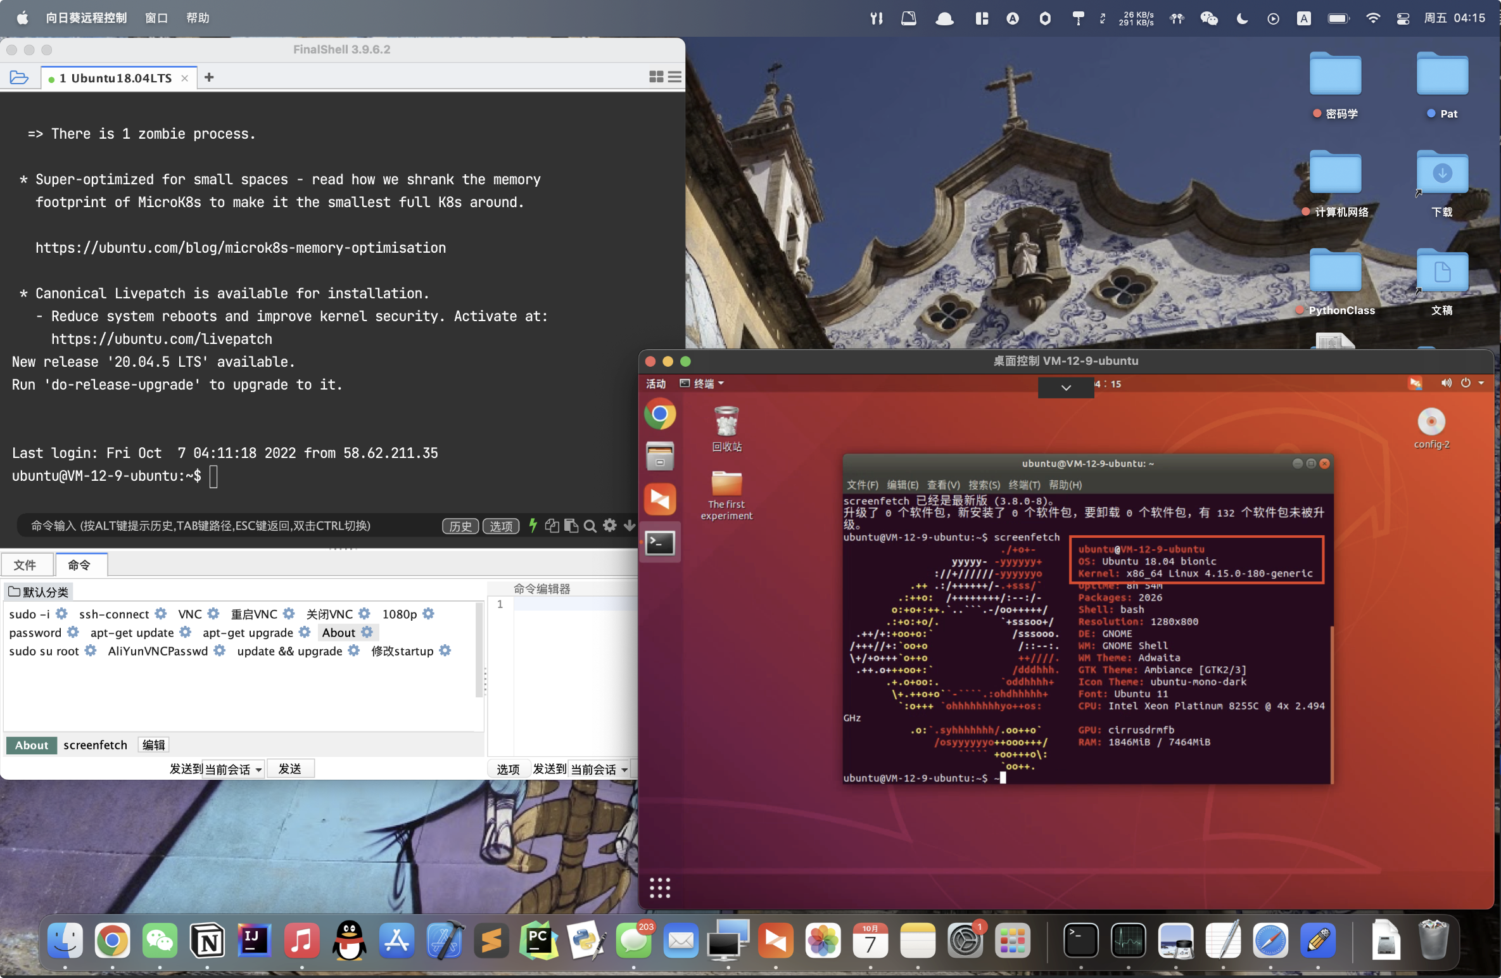Open the FinalShell hamburger menu
This screenshot has height=978, width=1501.
(674, 77)
